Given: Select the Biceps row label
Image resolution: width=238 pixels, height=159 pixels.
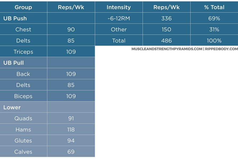Looking at the screenshot, I should click(x=23, y=96).
